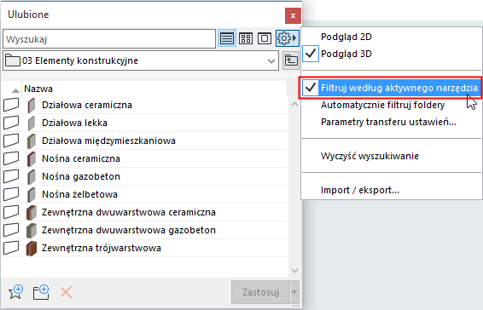The height and width of the screenshot is (310, 483).
Task: Close the Ulubione panel
Action: click(293, 15)
